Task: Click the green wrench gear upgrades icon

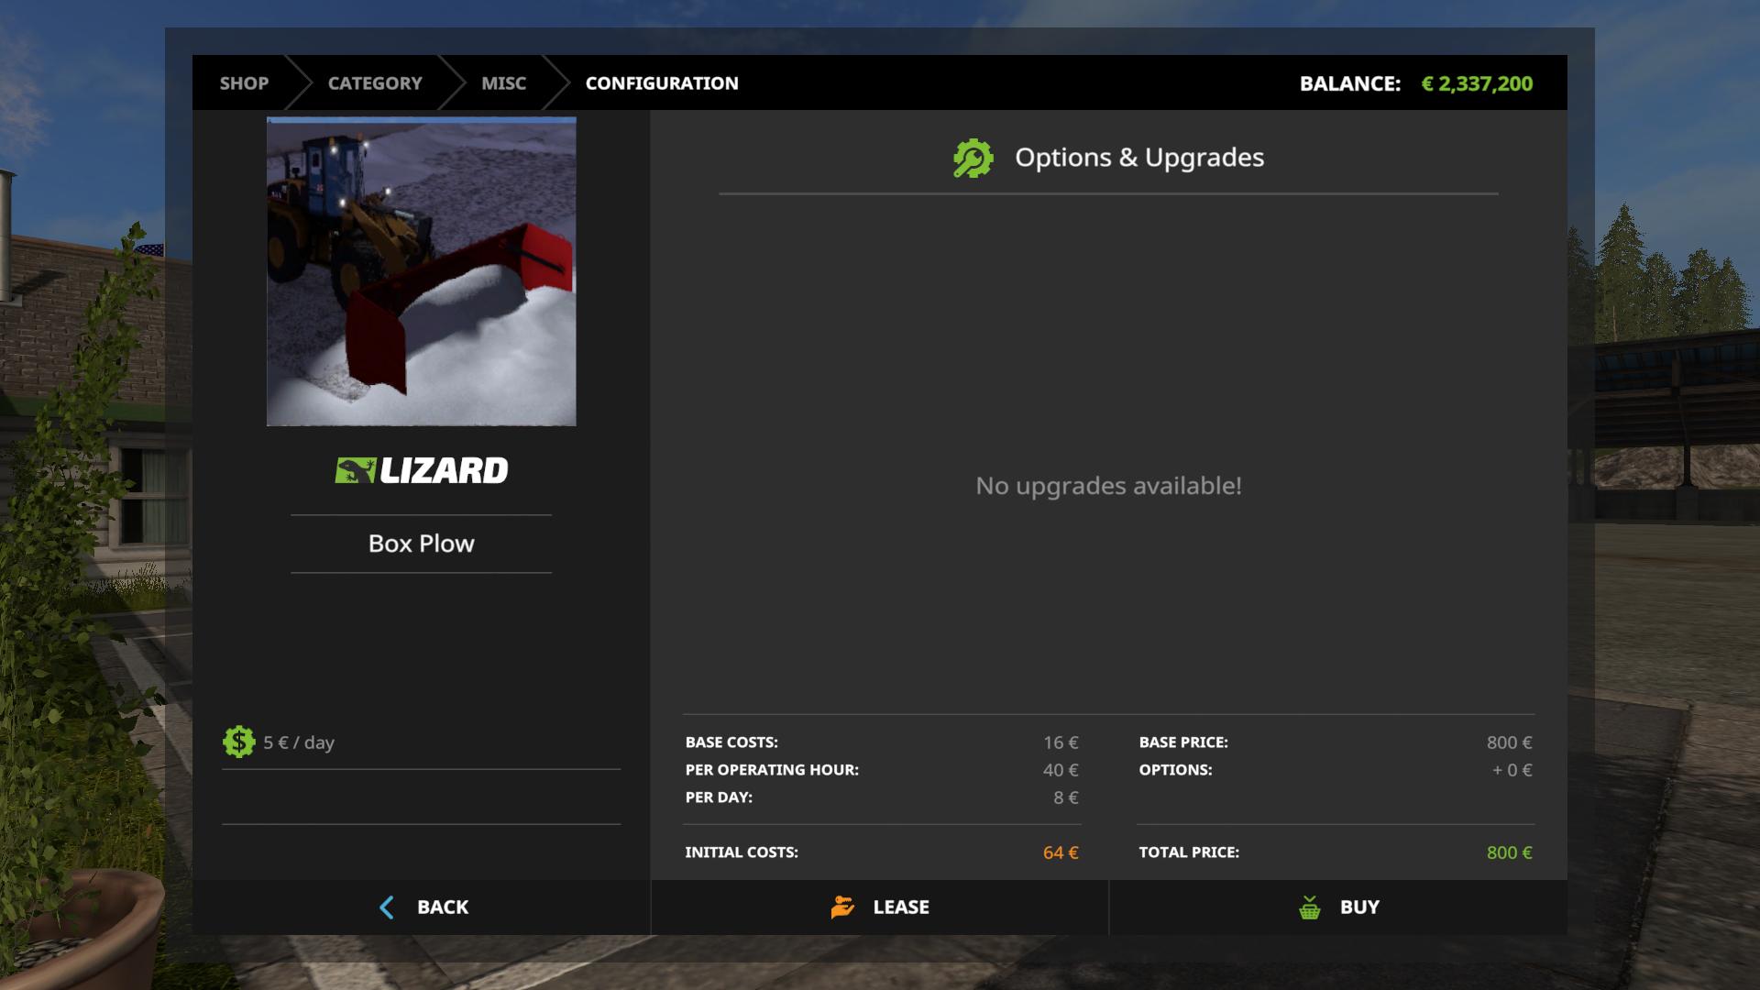Action: 973,158
